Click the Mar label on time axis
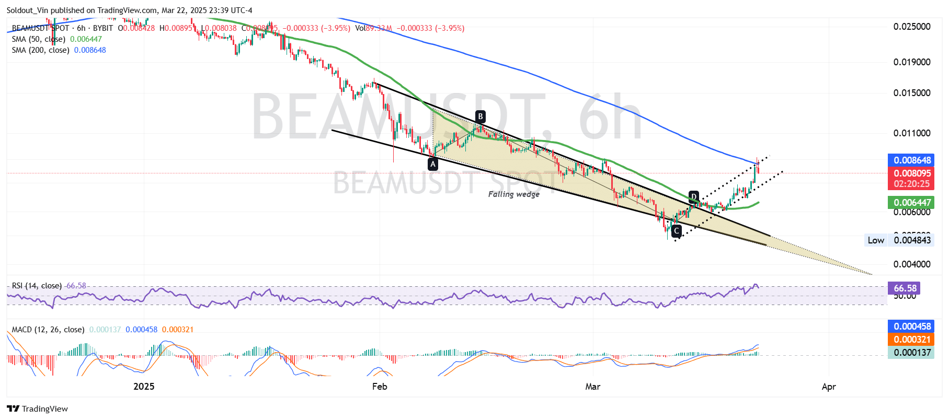 pyautogui.click(x=592, y=387)
